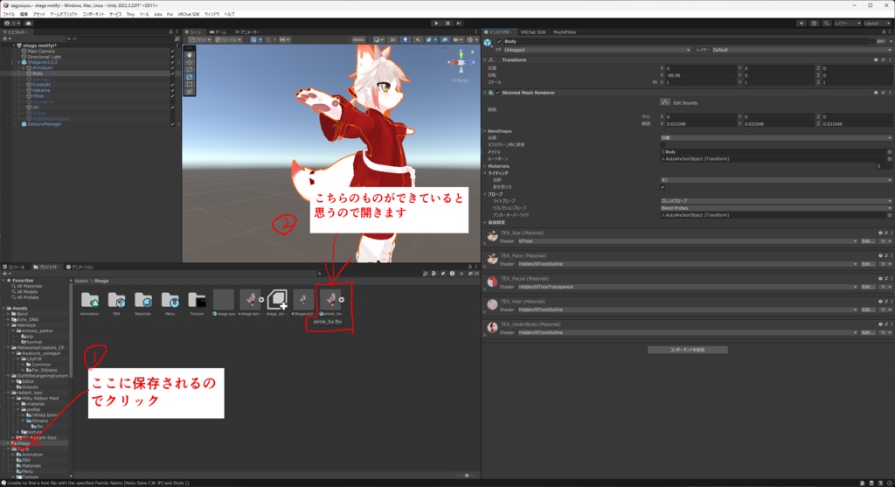
Task: Toggle Skinned Mesh Renderer enabled checkbox
Action: pyautogui.click(x=497, y=93)
